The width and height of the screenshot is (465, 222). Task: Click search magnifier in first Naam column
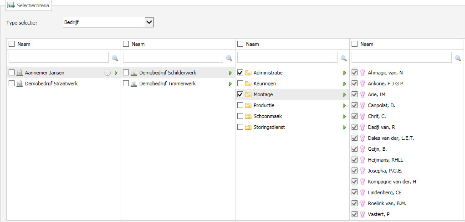[115, 58]
